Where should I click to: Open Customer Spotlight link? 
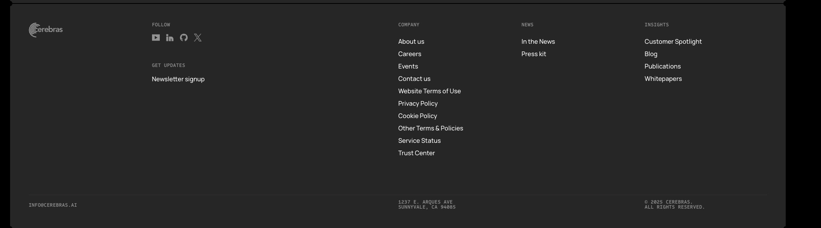point(673,41)
